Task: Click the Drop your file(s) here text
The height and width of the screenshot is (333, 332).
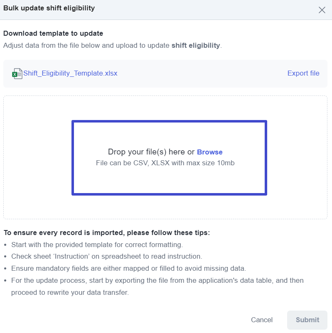Action: click(x=151, y=152)
